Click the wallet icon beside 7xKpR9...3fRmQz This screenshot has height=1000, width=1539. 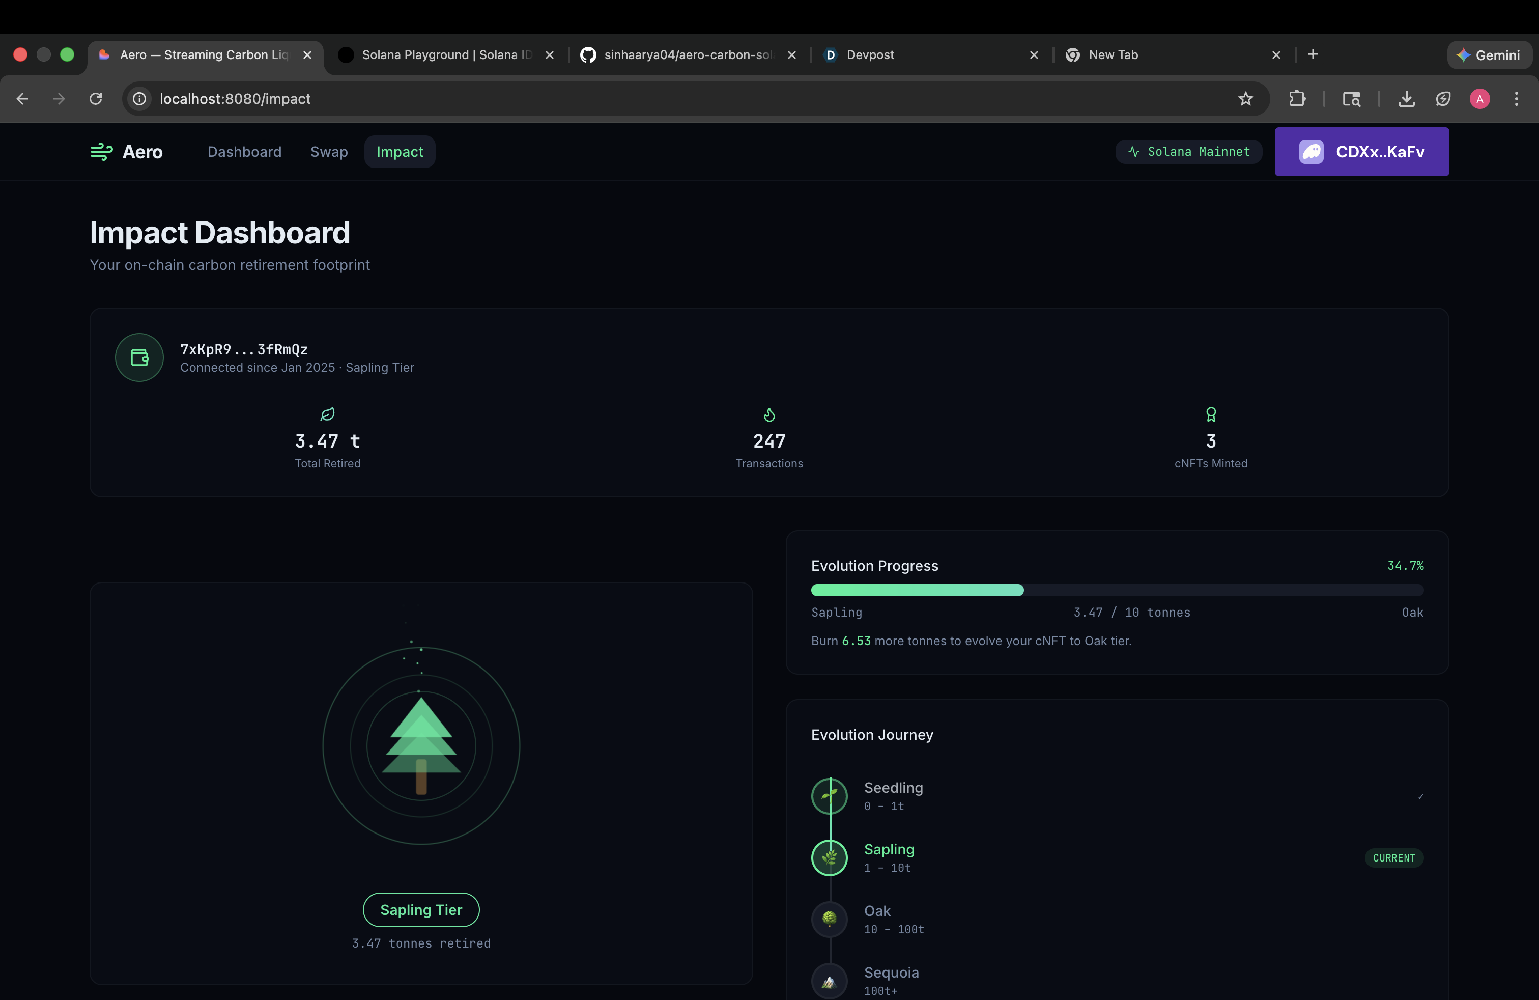pyautogui.click(x=139, y=357)
